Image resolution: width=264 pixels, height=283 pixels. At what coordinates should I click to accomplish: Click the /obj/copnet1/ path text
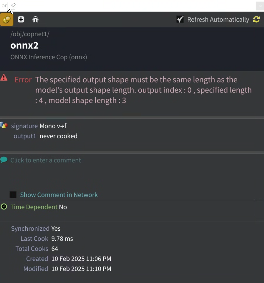(30, 34)
